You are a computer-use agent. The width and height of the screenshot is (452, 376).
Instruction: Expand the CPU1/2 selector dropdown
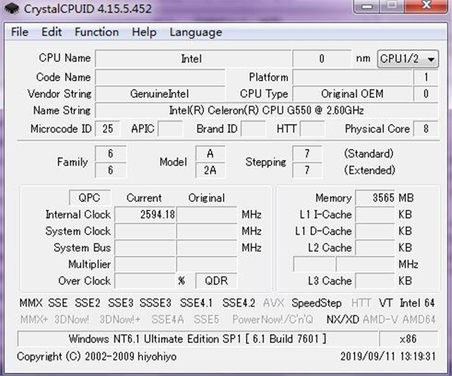pyautogui.click(x=408, y=59)
